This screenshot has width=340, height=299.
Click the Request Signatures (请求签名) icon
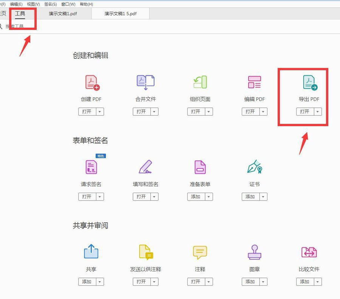(x=91, y=167)
